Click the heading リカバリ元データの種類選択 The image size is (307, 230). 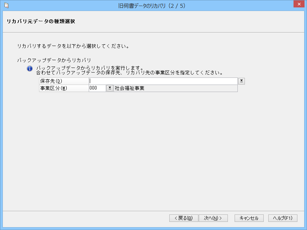click(41, 21)
